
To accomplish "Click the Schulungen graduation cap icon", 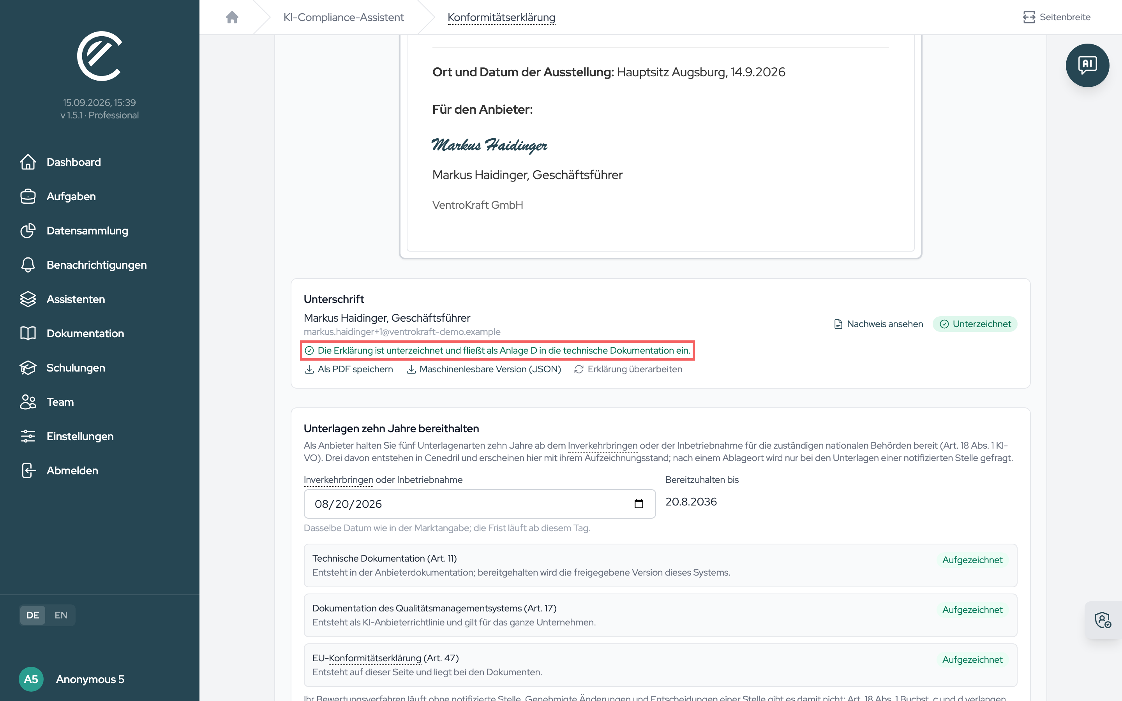I will click(28, 368).
